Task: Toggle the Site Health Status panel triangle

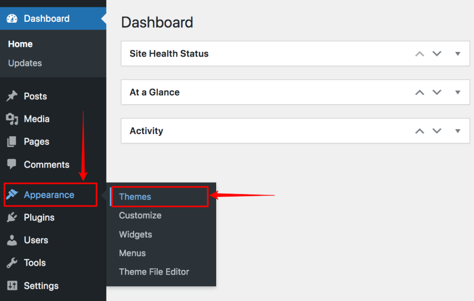Action: [x=458, y=54]
